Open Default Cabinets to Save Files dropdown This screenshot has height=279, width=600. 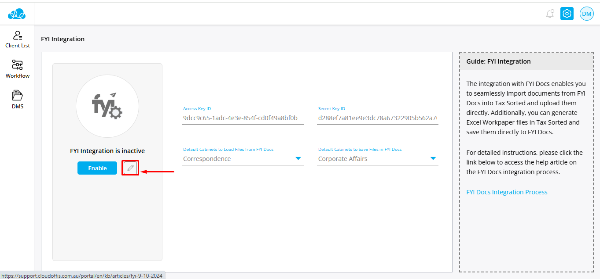[378, 159]
